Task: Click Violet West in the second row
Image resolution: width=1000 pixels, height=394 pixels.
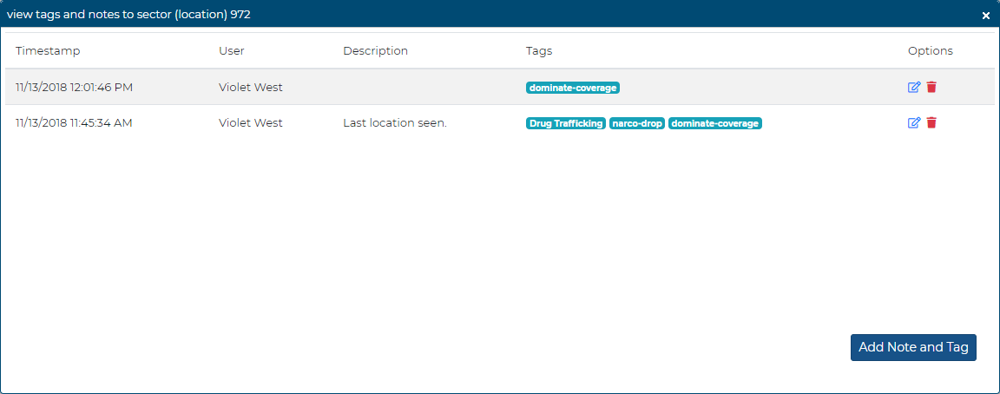Action: point(250,123)
